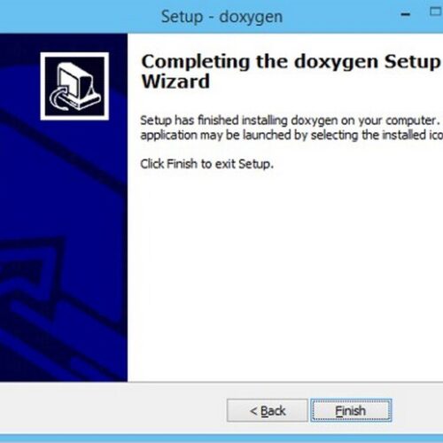This screenshot has width=443, height=443.
Task: Click the 'Click Finish to exit Setup.' message
Action: (x=206, y=164)
